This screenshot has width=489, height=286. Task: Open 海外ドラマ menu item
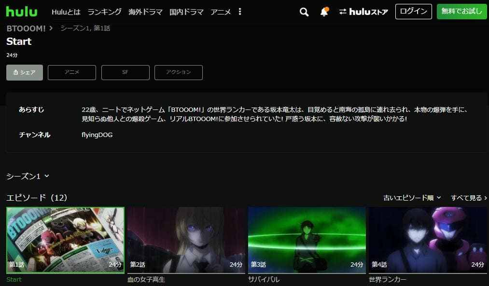(146, 12)
